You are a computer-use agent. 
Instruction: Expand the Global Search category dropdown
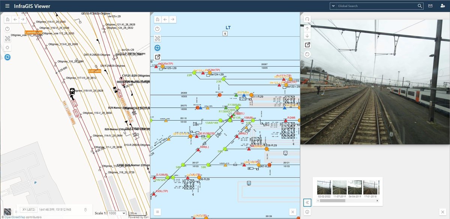tap(333, 6)
